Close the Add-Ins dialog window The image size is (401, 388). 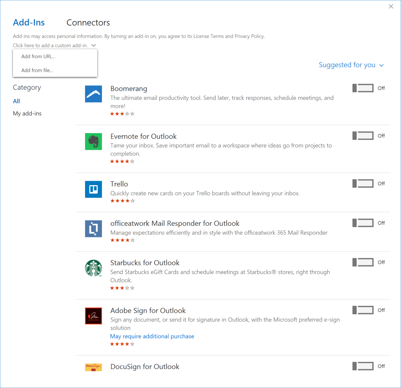(x=391, y=6)
